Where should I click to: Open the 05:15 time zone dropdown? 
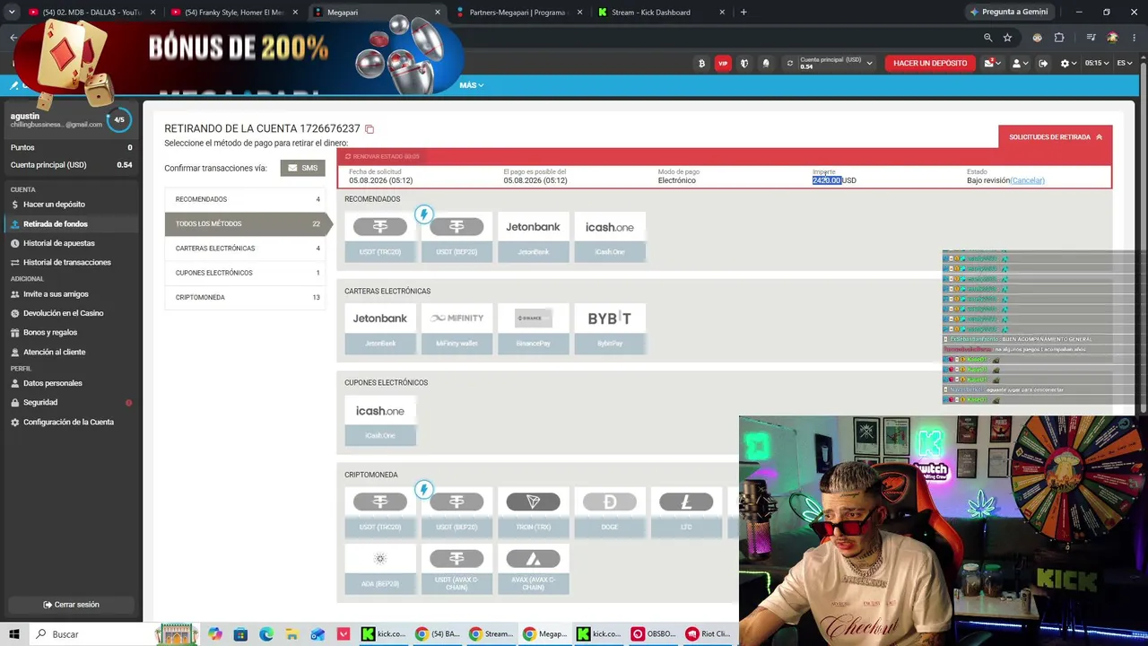1097,64
